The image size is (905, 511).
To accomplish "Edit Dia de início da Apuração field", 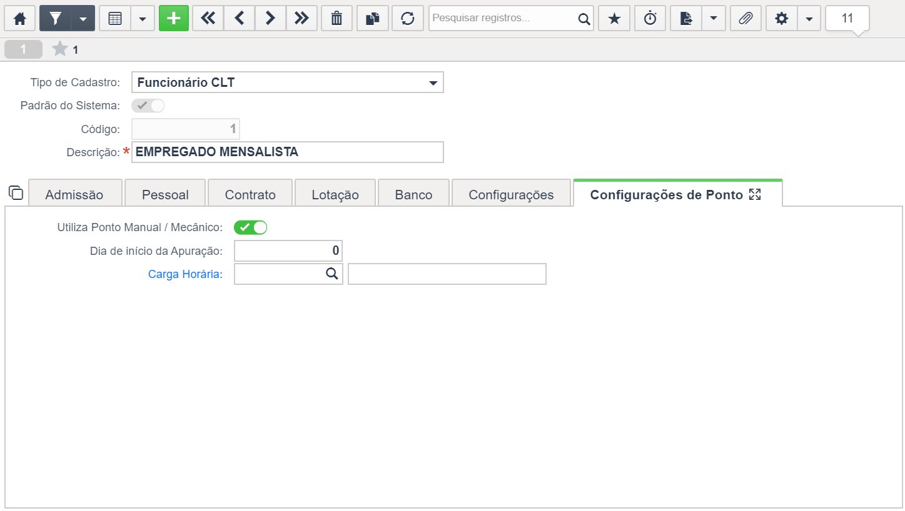I will pos(288,251).
